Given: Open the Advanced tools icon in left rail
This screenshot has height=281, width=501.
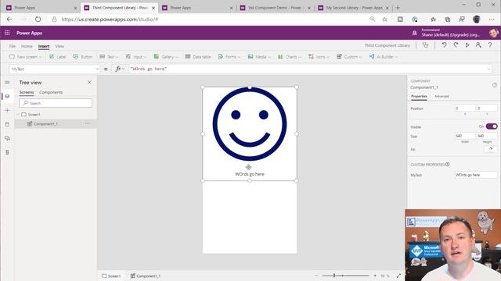Looking at the screenshot, I should coord(7,152).
